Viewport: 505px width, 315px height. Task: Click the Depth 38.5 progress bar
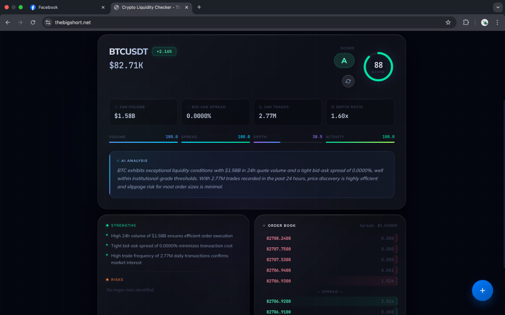(288, 142)
